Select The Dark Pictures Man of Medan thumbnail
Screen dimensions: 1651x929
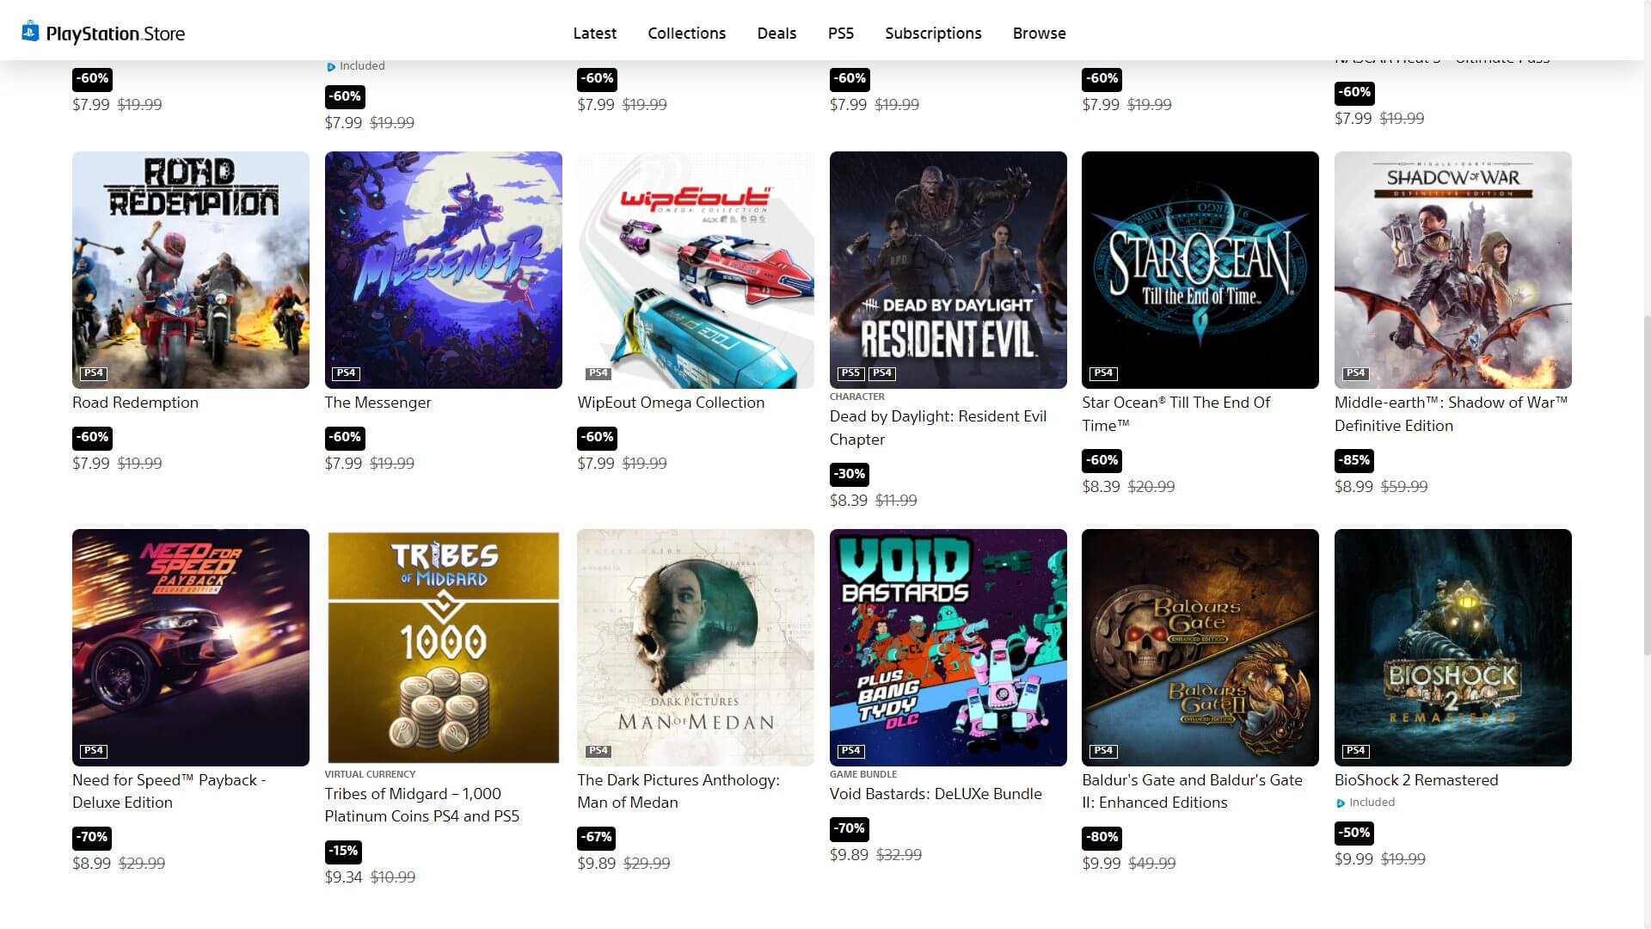click(x=695, y=648)
